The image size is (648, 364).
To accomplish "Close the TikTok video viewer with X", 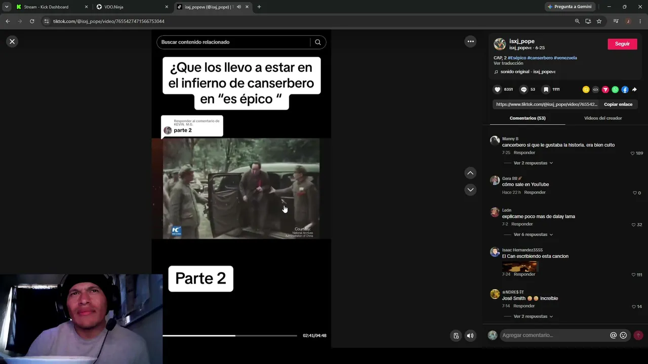I will coord(12,41).
